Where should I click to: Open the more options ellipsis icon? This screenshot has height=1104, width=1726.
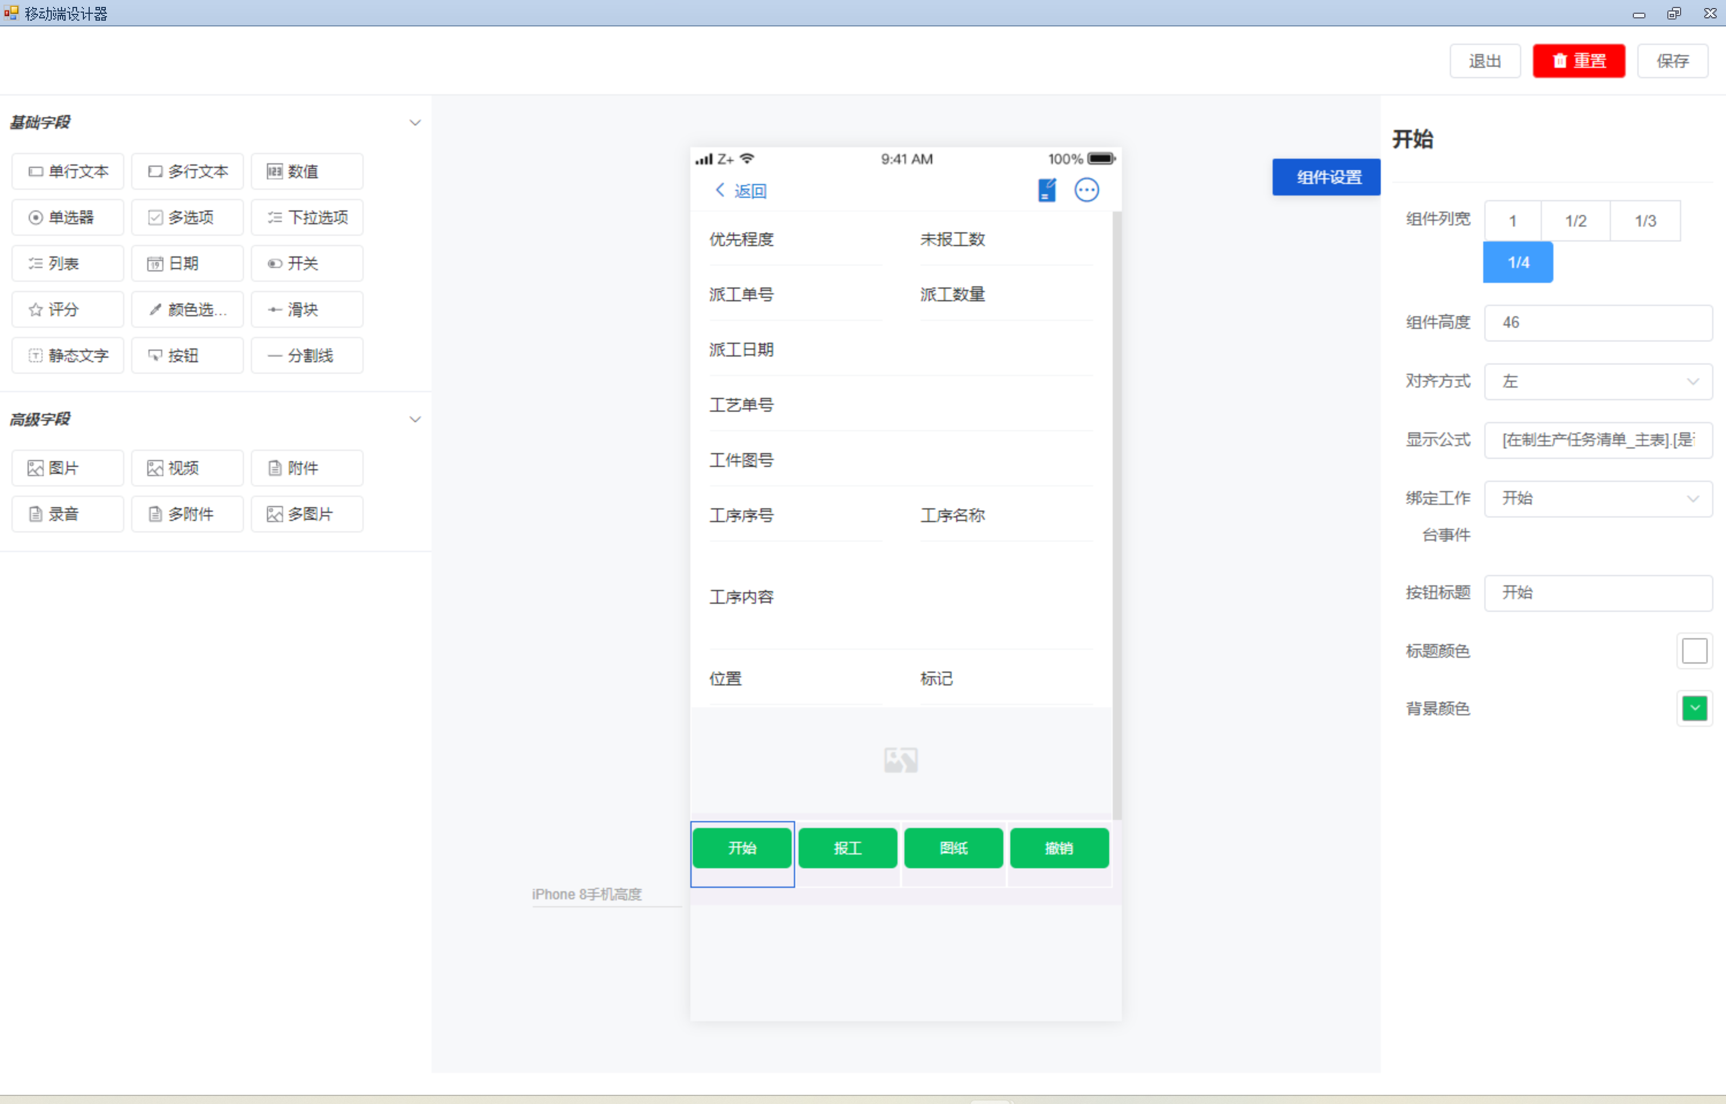(x=1086, y=190)
